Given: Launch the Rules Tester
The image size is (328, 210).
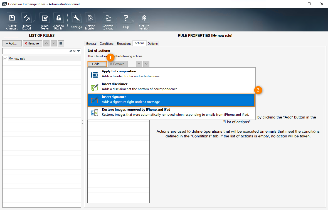Looking at the screenshot, I should point(45,21).
